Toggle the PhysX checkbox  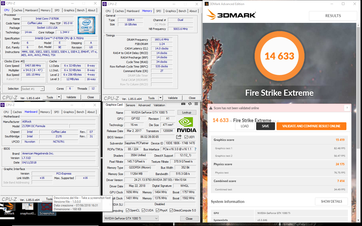pos(157,210)
